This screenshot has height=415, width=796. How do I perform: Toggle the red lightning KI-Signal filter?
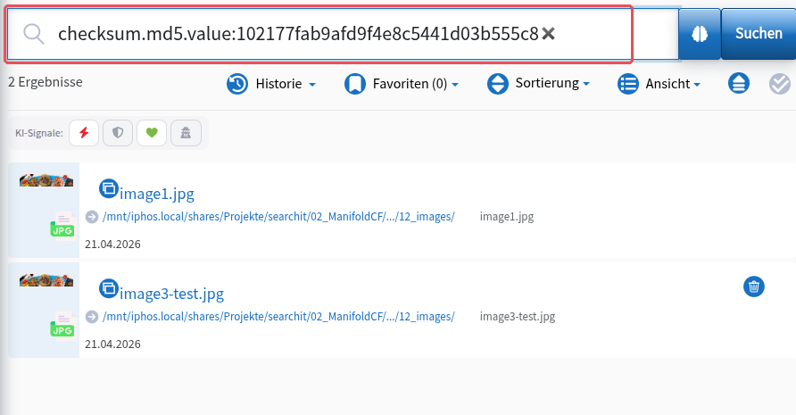[x=84, y=133]
